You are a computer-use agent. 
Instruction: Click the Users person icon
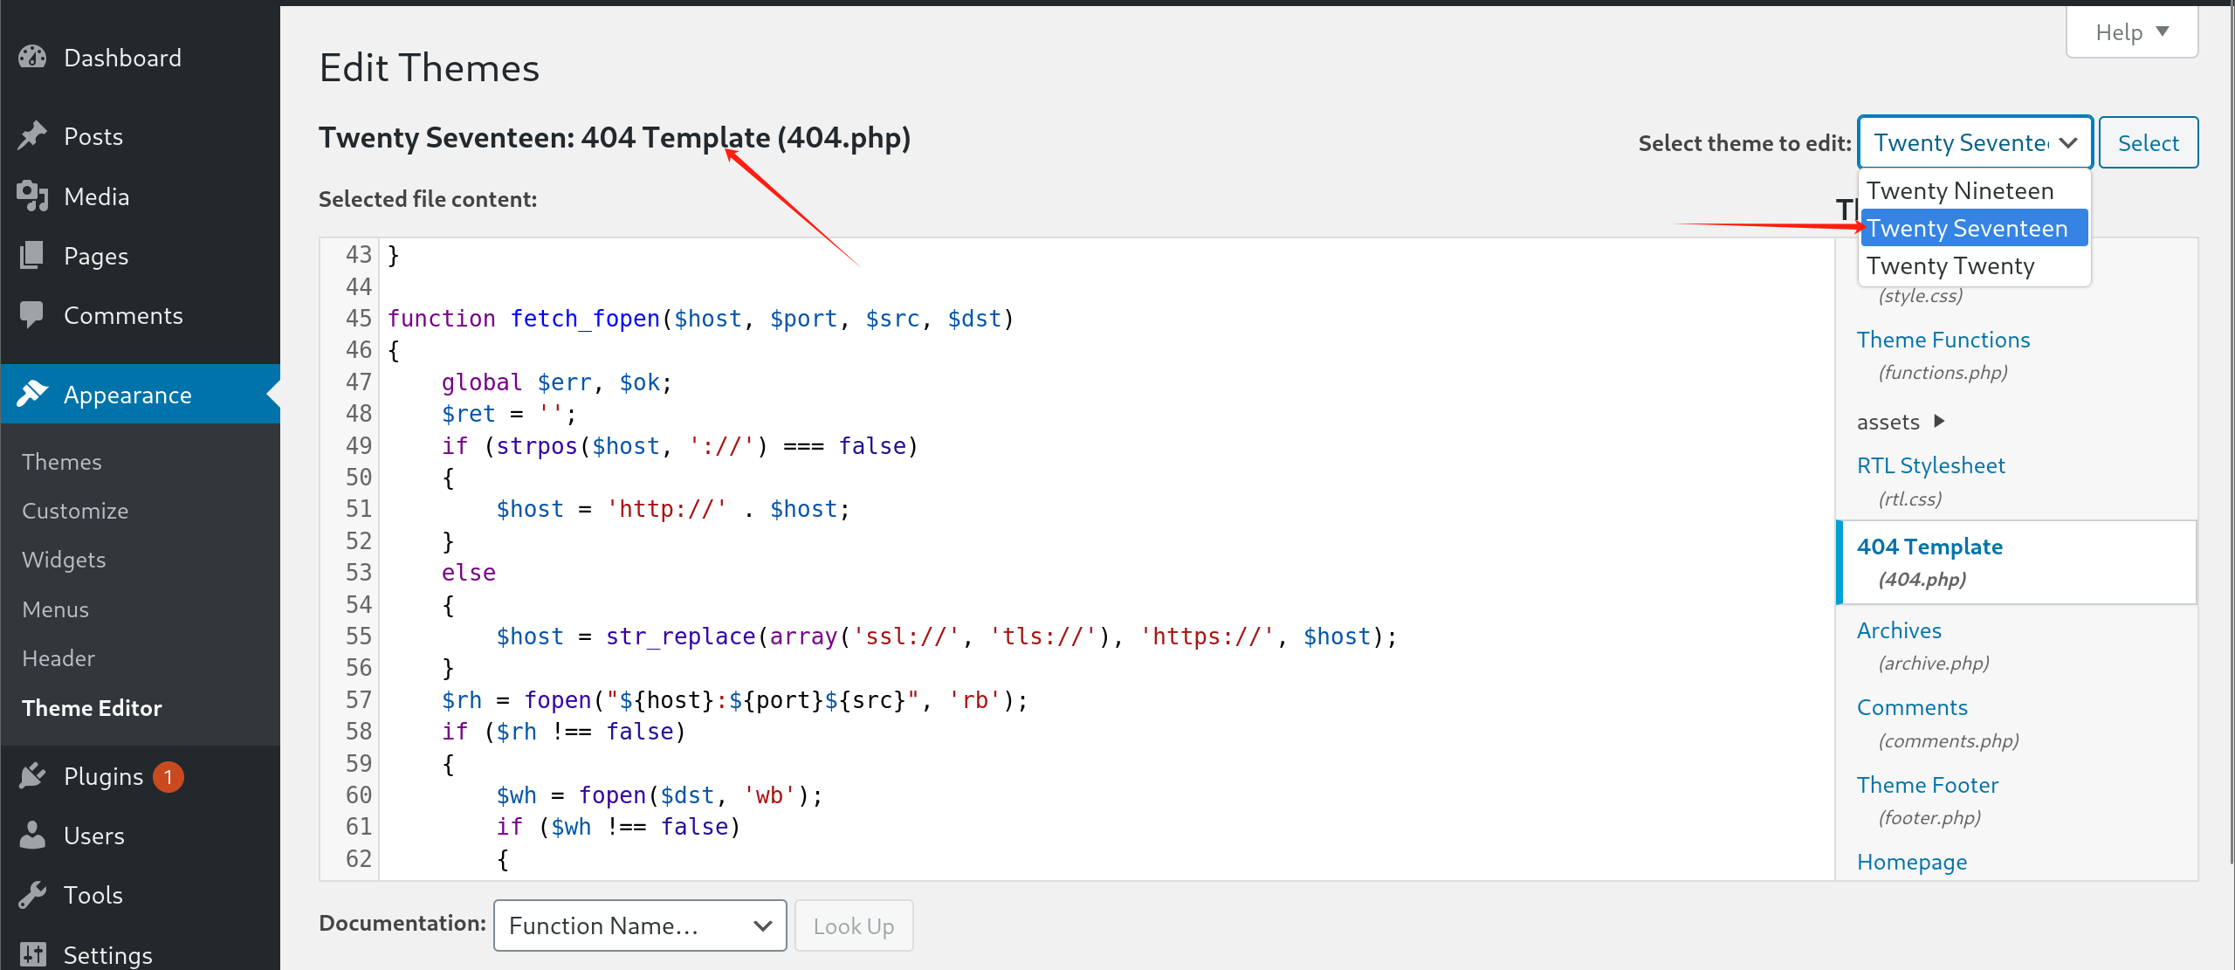click(x=32, y=836)
